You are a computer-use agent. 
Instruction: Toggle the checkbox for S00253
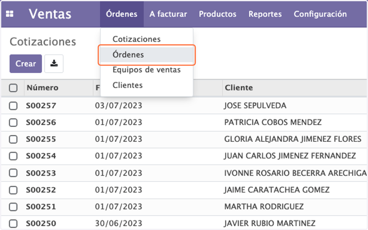click(x=13, y=173)
